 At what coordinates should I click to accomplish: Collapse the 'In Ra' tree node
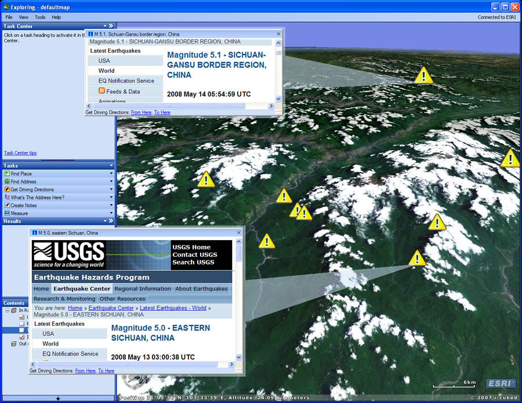(7, 310)
